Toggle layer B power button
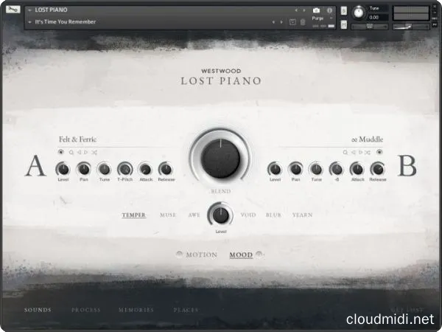This screenshot has width=442, height=332. pos(379,152)
